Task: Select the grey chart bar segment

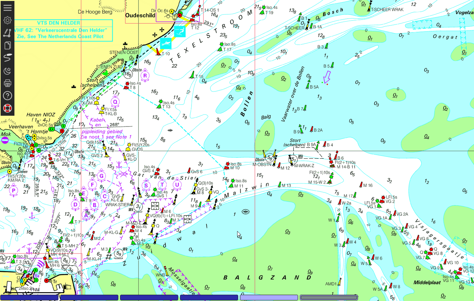Action: pyautogui.click(x=329, y=297)
